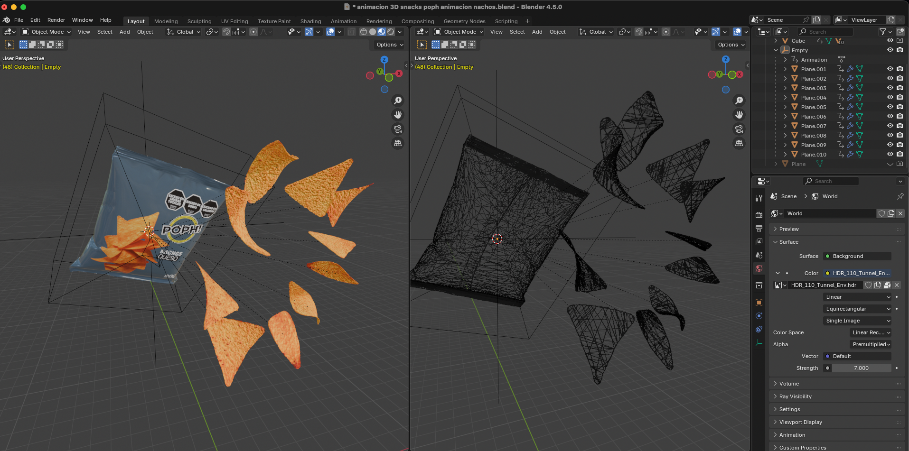Open the Render menu
Image resolution: width=909 pixels, height=451 pixels.
click(x=56, y=20)
